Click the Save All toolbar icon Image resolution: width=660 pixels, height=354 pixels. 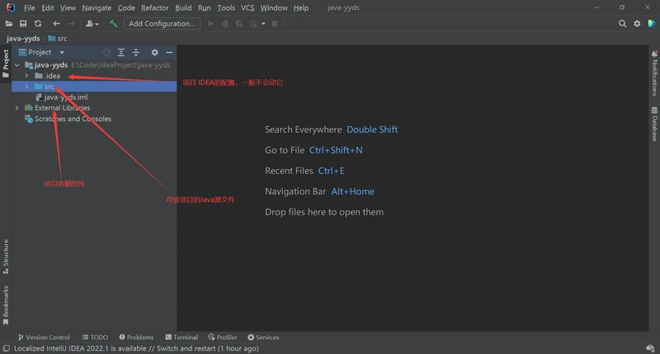coord(23,24)
